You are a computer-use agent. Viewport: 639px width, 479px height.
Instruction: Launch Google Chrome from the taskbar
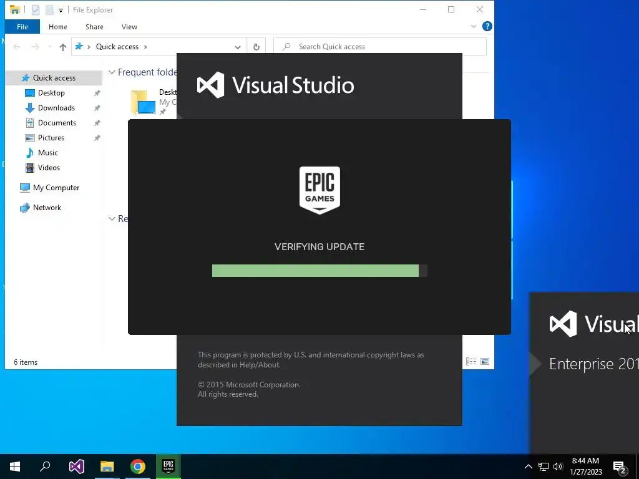pyautogui.click(x=138, y=467)
